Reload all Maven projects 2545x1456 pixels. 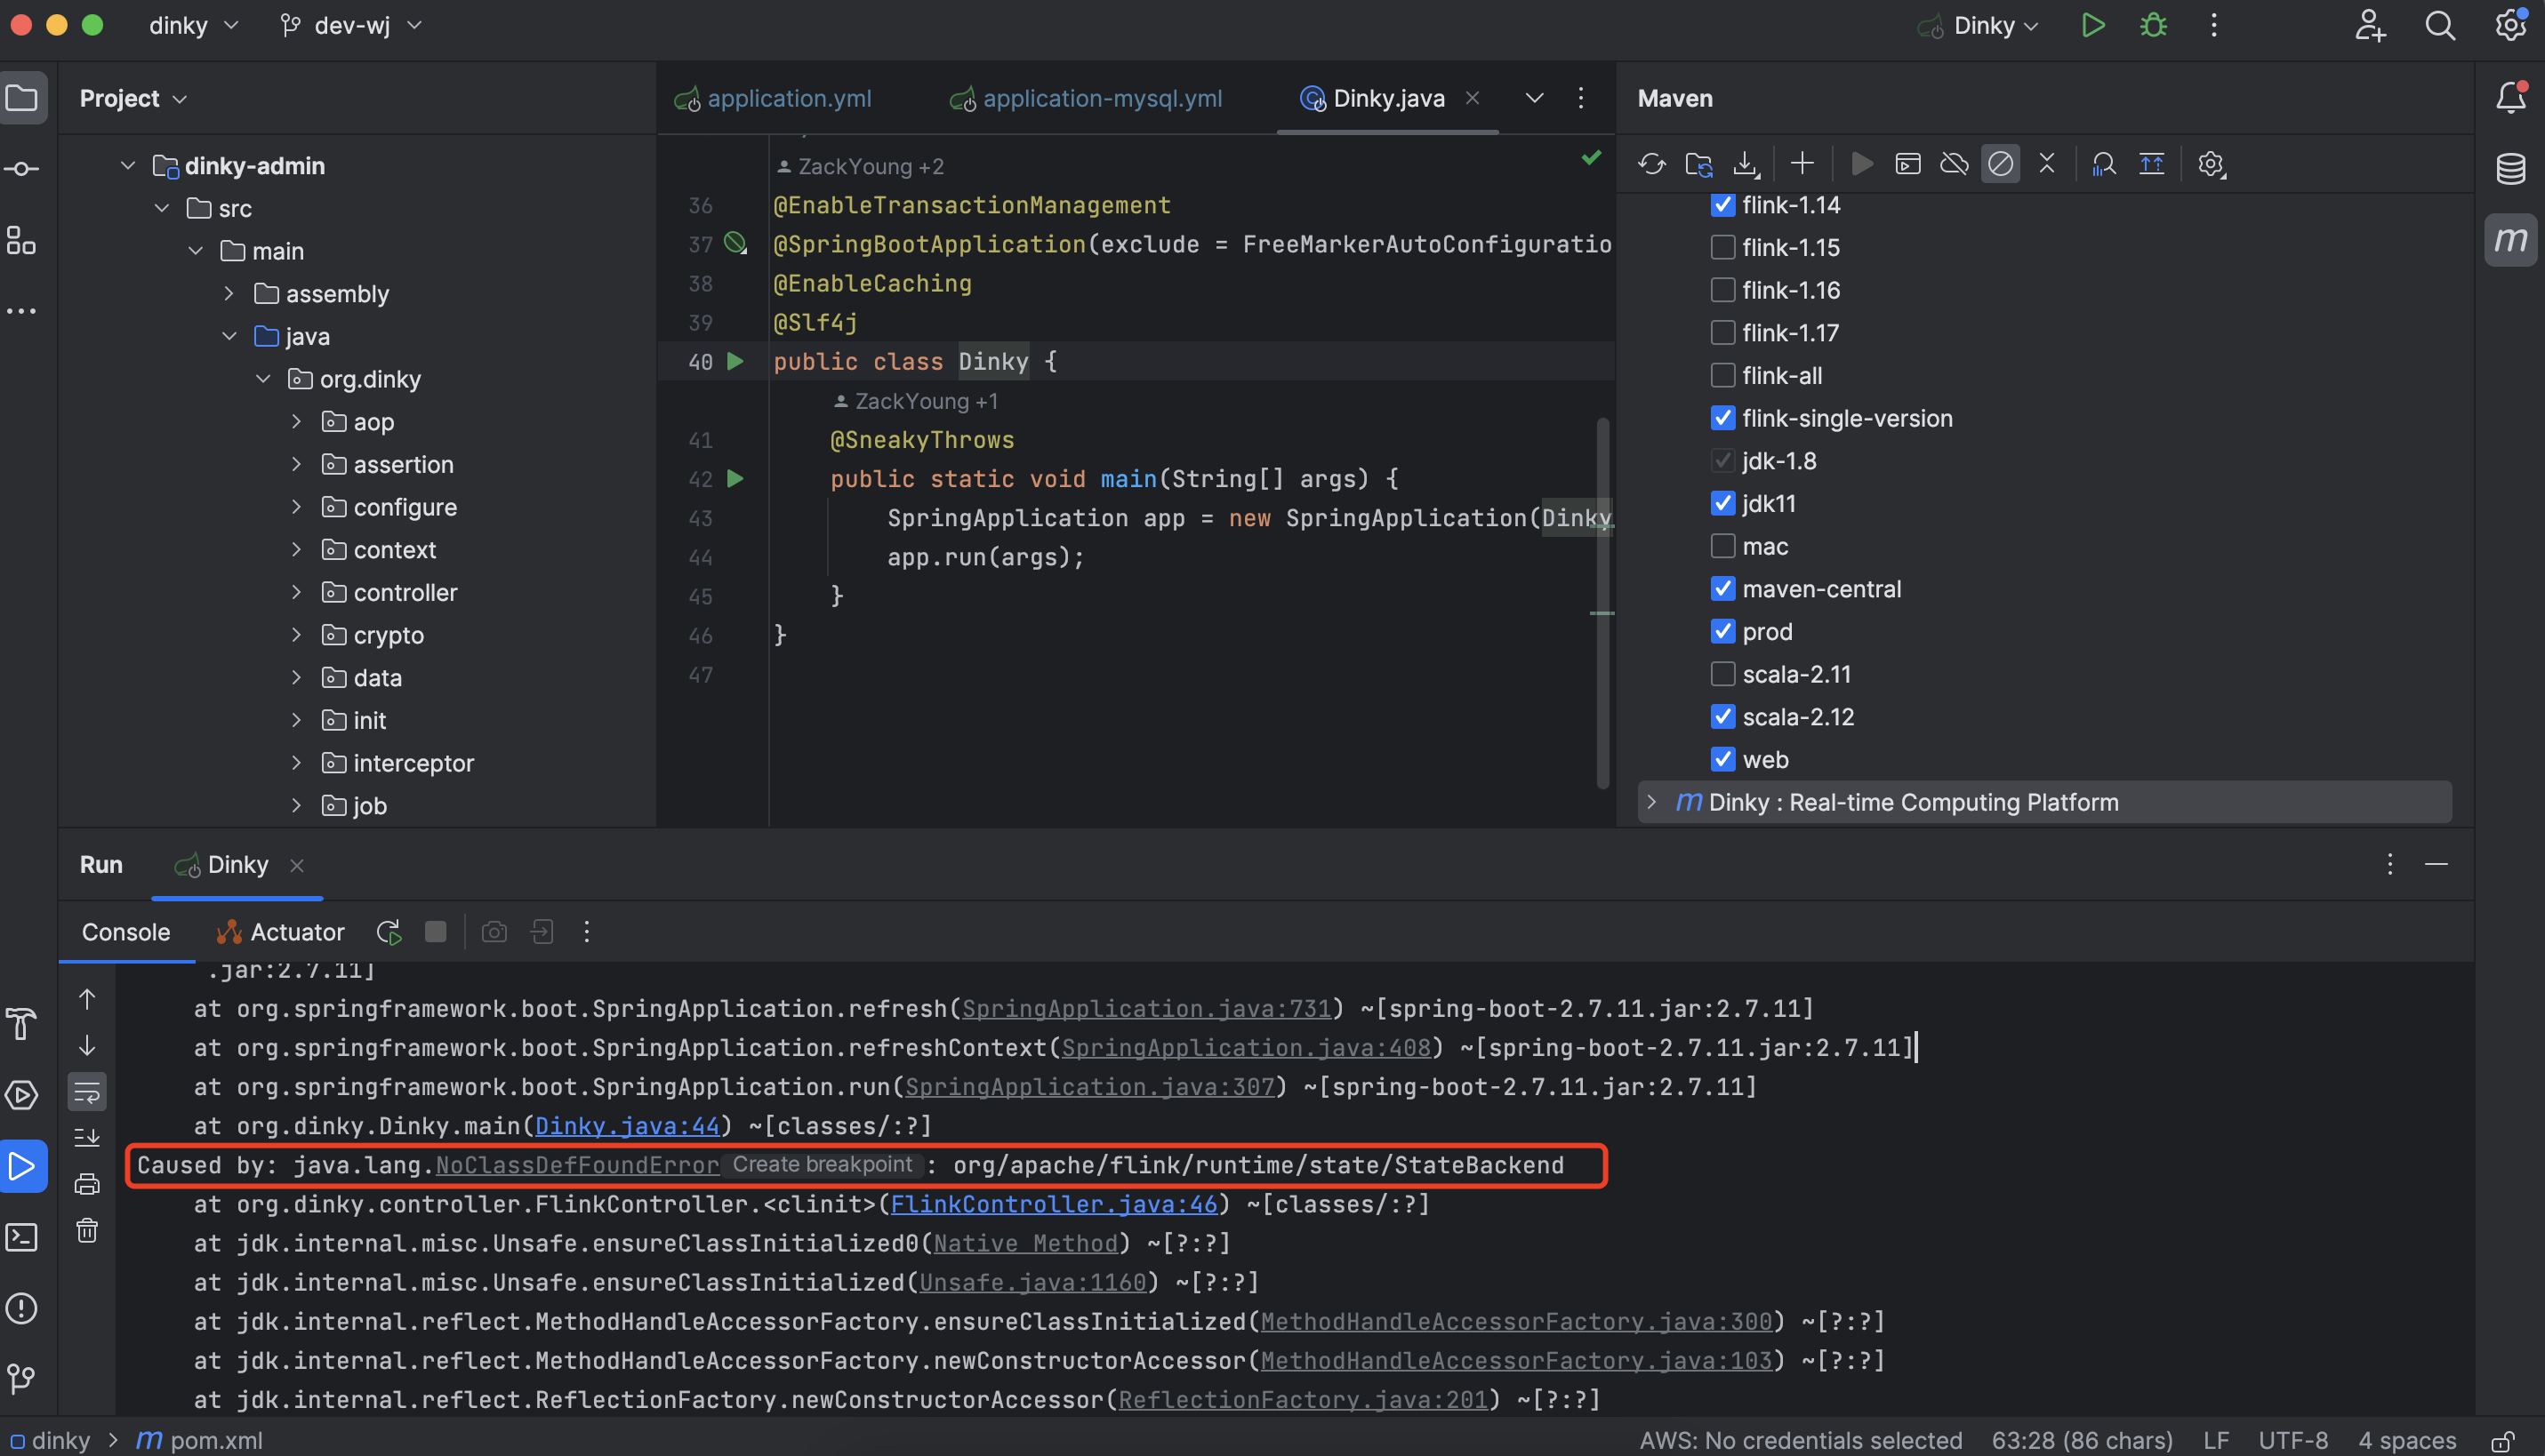point(1651,164)
